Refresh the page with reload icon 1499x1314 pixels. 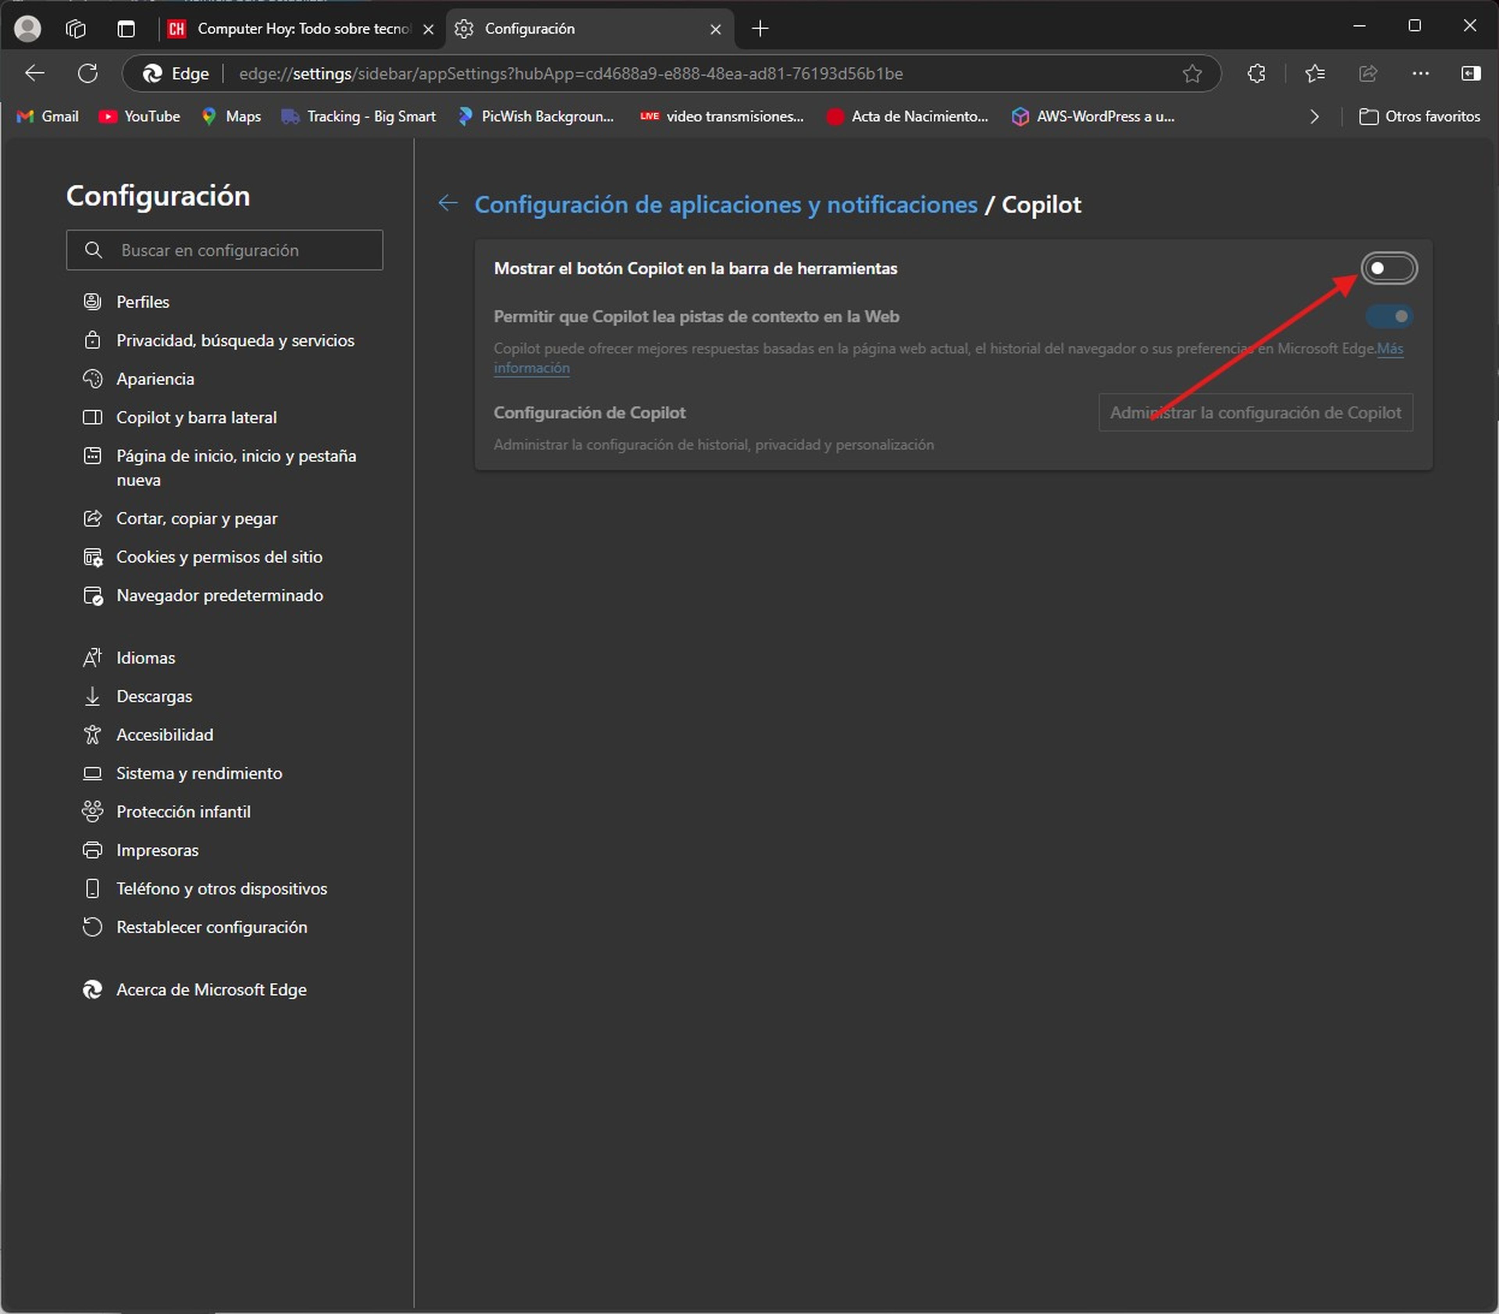coord(88,73)
